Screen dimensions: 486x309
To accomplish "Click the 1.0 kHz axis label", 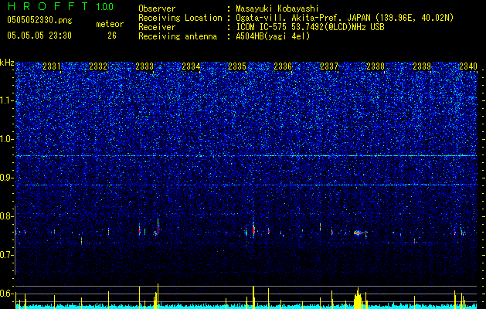I will 7,139.
